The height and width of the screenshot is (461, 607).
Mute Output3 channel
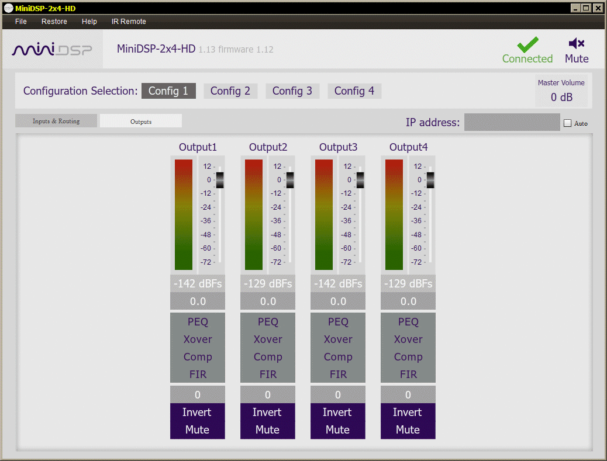click(337, 430)
